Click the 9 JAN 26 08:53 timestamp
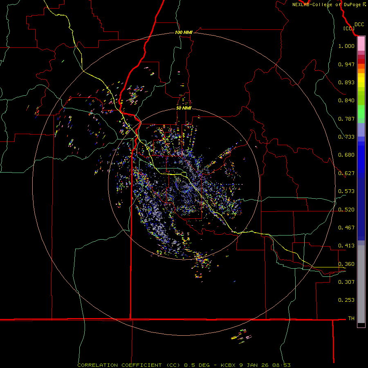Screen dimensions: 368x368 (x=265, y=365)
